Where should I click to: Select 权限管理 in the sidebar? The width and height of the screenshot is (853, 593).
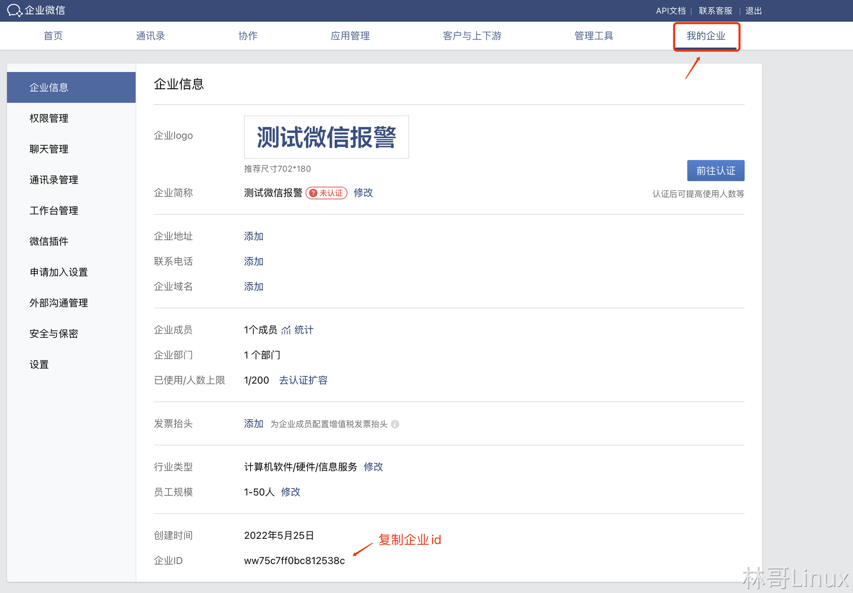pos(49,118)
